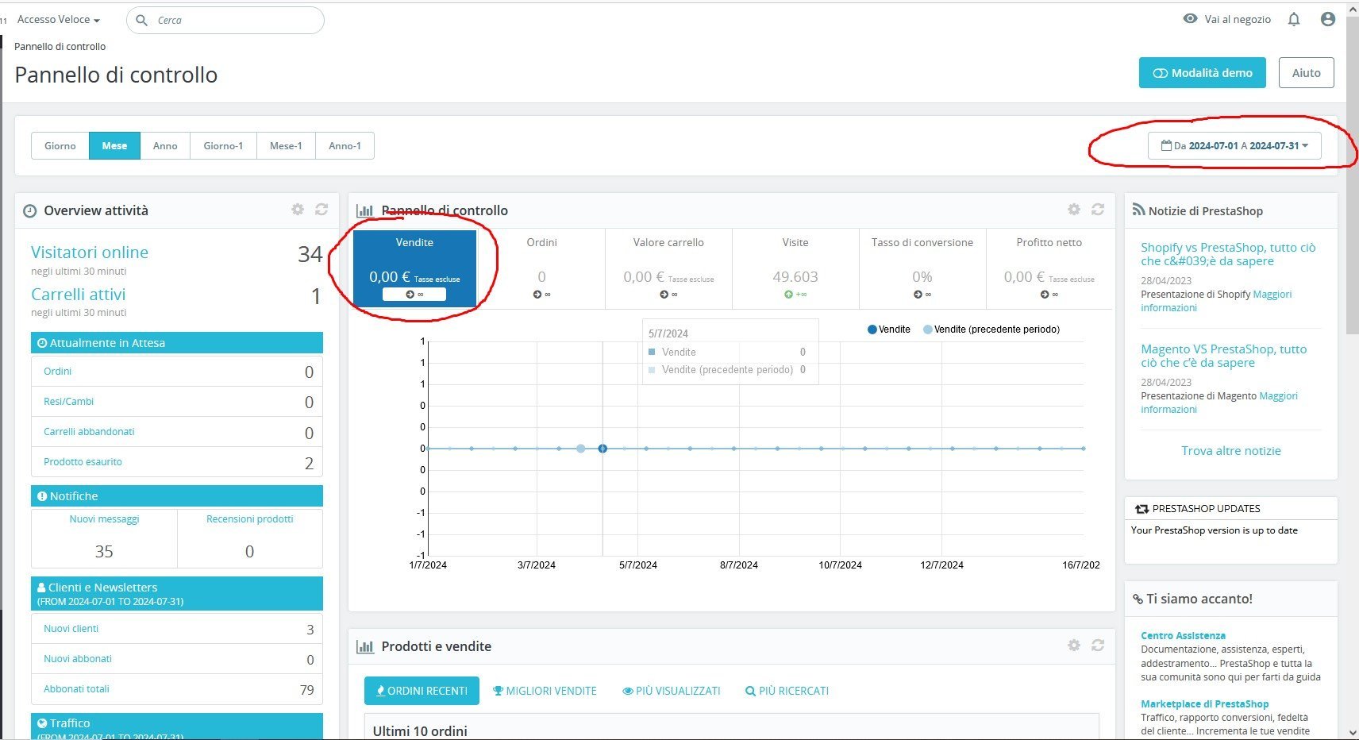Image resolution: width=1359 pixels, height=740 pixels.
Task: Open the Prodotto esaurito row
Action: coord(177,462)
